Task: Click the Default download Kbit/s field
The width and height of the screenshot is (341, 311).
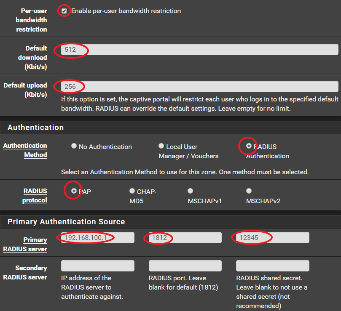Action: [x=199, y=50]
